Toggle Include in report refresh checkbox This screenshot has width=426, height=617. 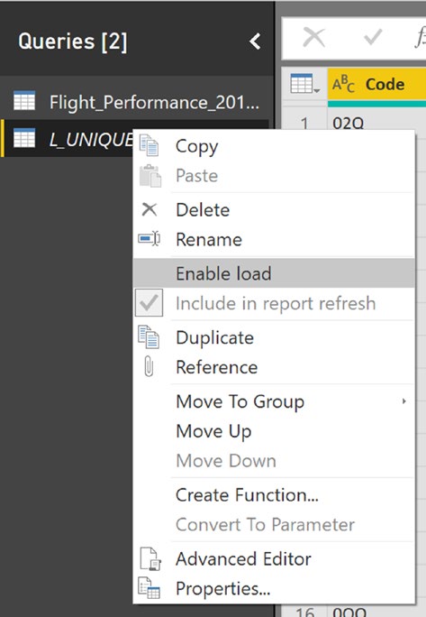(149, 303)
